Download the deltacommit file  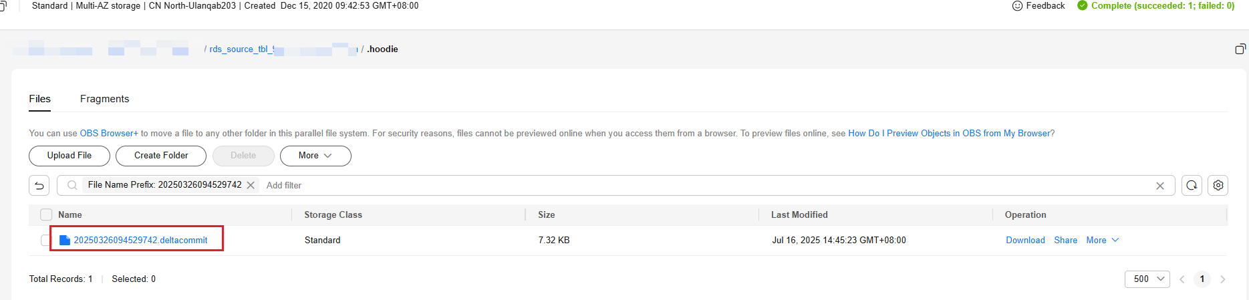[1025, 241]
